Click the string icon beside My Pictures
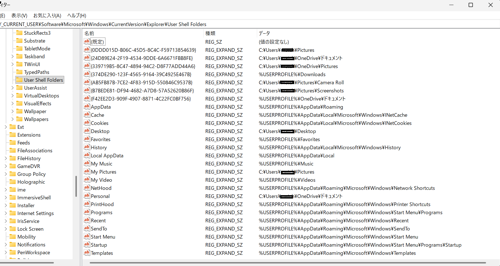Viewport: 500px width, 266px height. 87,171
